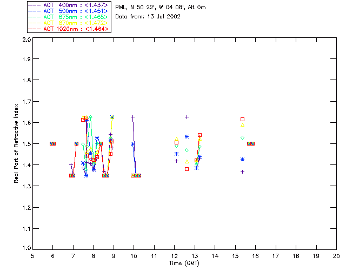Click the y-axis tick label 1.2
This screenshot has width=346, height=277.
pyautogui.click(x=26, y=208)
